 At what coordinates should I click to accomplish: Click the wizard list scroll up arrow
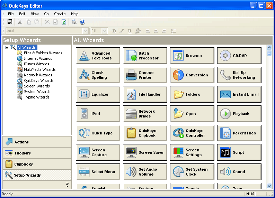(269, 47)
